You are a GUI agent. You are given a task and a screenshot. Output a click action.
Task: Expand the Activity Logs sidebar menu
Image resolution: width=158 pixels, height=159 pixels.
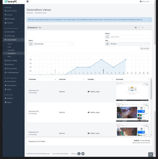click(x=13, y=36)
